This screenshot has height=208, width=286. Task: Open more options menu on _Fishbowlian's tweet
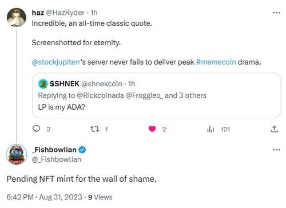[x=276, y=150]
